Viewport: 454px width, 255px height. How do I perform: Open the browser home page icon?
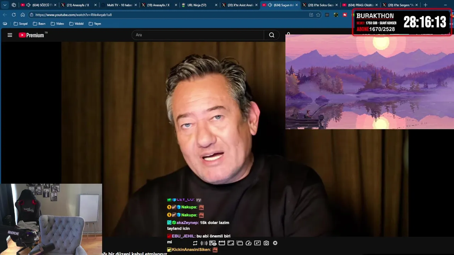22,15
